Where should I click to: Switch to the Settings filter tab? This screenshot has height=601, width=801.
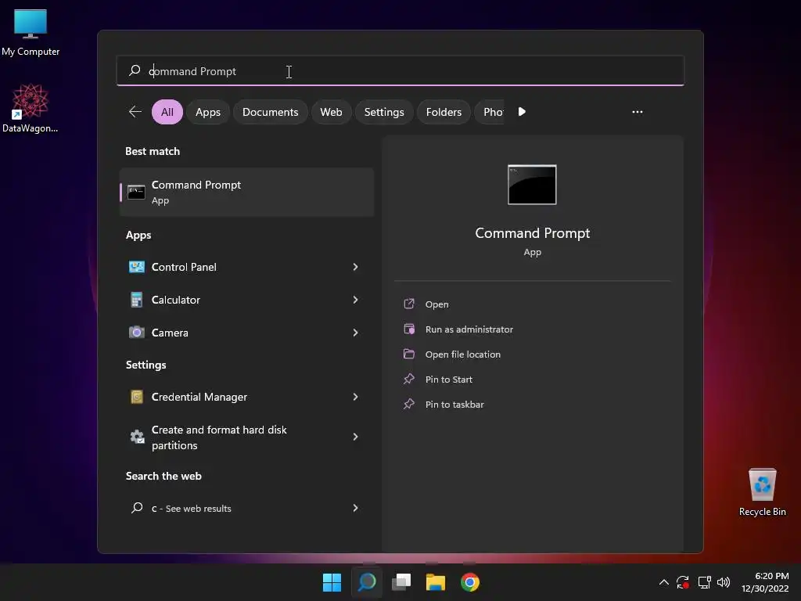coord(384,112)
